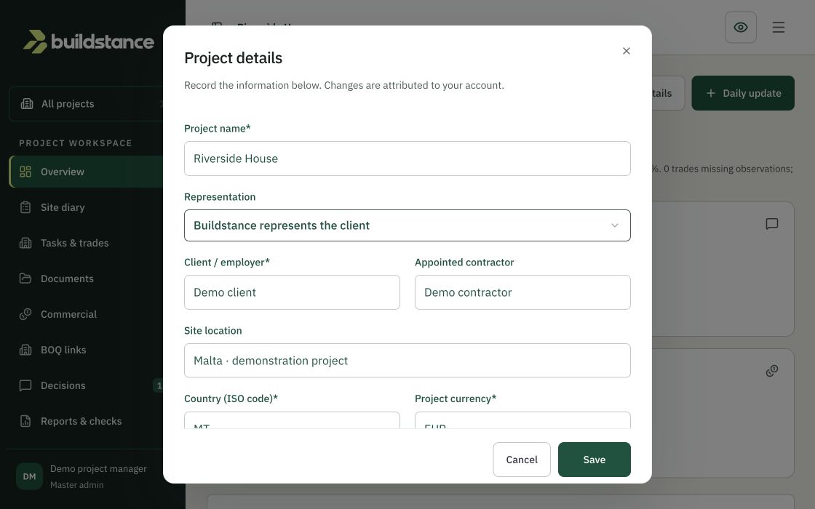Click the PROJECT WORKSPACE heading
This screenshot has width=815, height=509.
(x=76, y=143)
